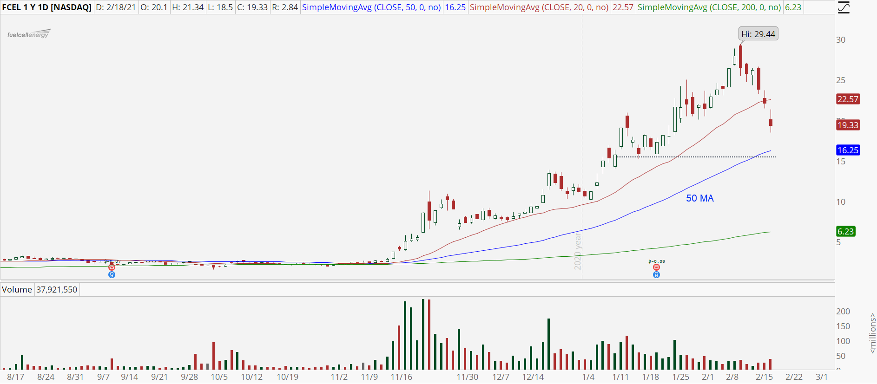Click the '$-0.08' earnings value
The image size is (877, 384).
point(657,261)
